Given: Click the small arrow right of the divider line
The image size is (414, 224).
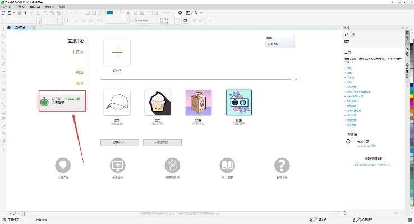Looking at the screenshot, I should pyautogui.click(x=295, y=80).
